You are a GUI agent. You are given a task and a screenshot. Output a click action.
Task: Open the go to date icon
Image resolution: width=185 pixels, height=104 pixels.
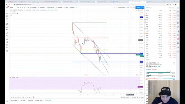[x=34, y=97]
